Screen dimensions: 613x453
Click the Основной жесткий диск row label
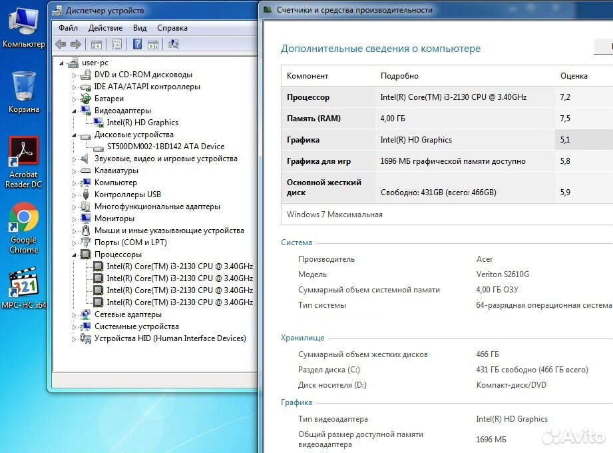click(324, 187)
